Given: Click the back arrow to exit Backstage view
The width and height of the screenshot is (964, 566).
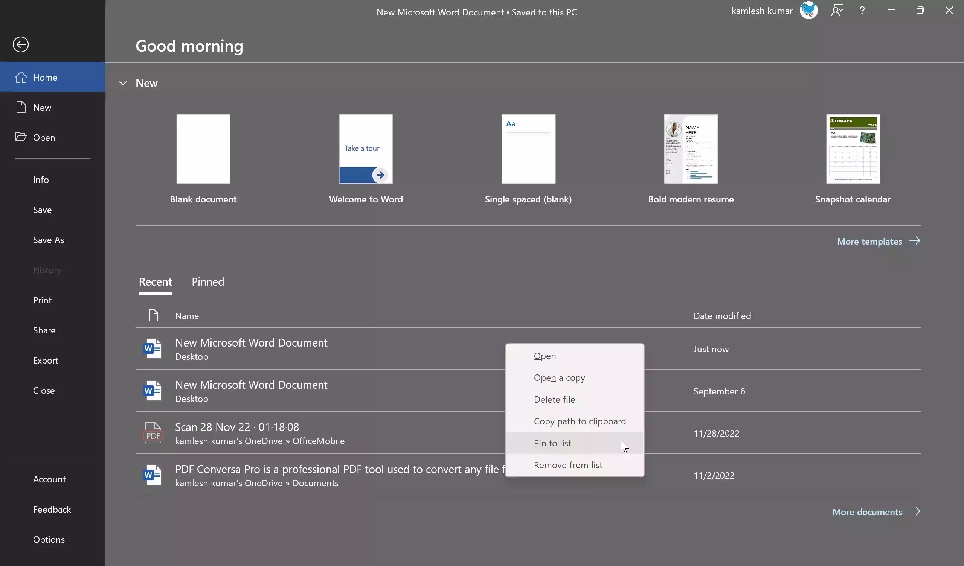Looking at the screenshot, I should click(x=21, y=44).
